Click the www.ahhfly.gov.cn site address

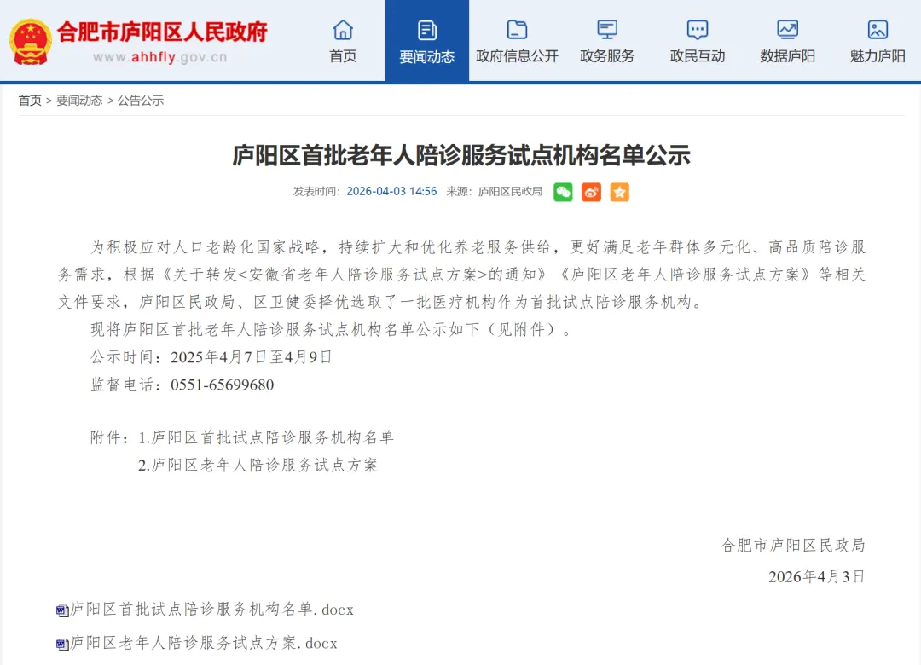[159, 58]
